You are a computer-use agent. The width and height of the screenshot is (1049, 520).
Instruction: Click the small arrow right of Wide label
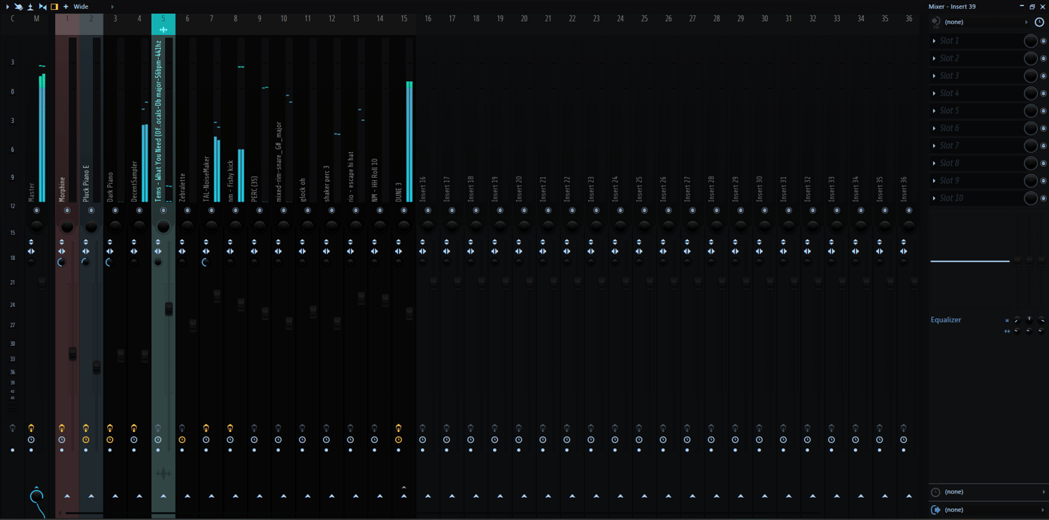point(113,6)
